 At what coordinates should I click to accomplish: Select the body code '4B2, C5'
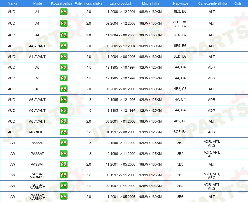point(180,89)
